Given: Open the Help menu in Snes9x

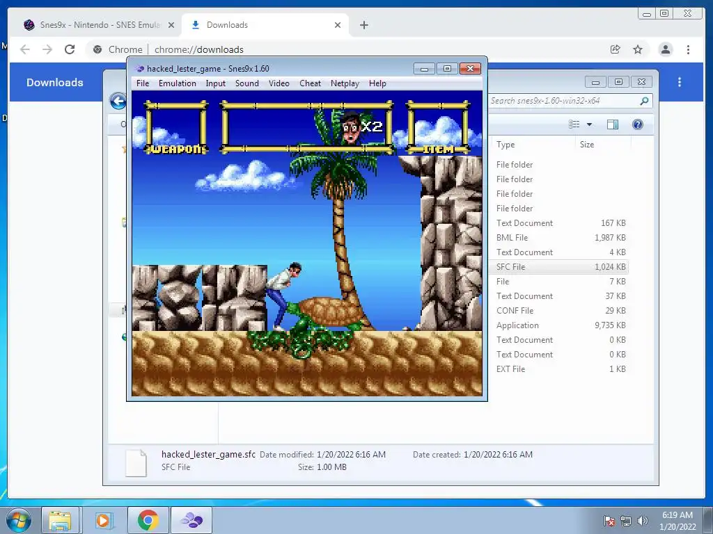Looking at the screenshot, I should [377, 83].
